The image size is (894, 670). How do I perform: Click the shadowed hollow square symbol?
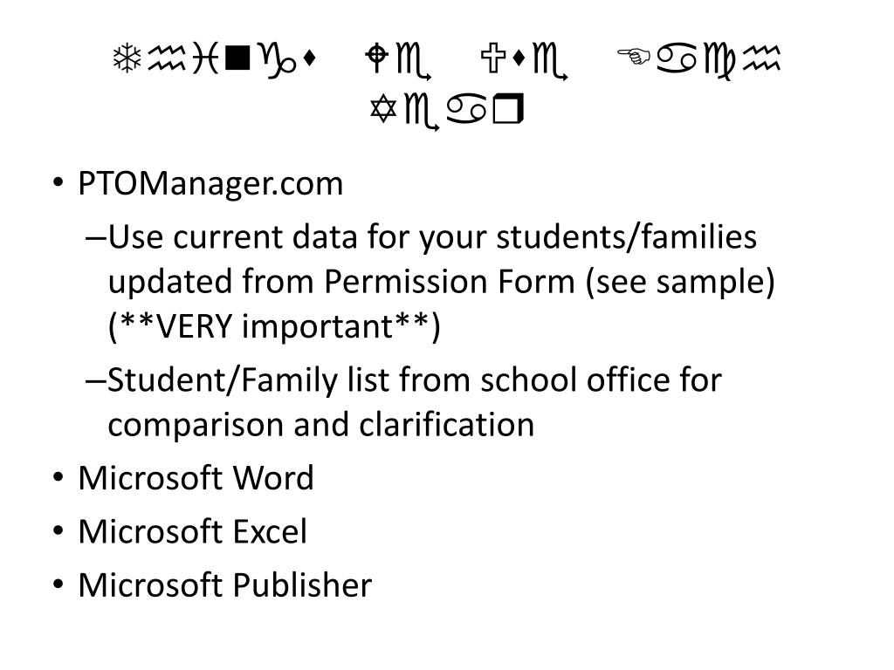(x=507, y=111)
